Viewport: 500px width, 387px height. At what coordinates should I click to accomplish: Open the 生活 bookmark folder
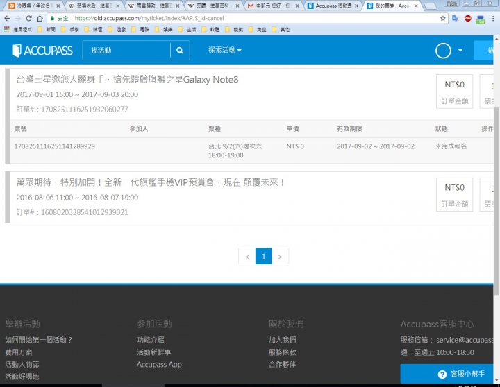click(x=187, y=29)
